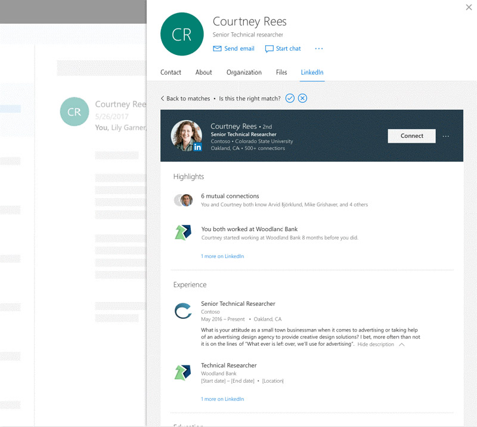Screen dimensions: 477x427
Task: Click the Courtney Rees name in LinkedIn banner
Action: (x=234, y=126)
